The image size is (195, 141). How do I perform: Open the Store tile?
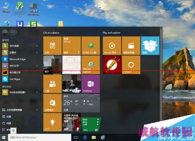tap(52, 103)
